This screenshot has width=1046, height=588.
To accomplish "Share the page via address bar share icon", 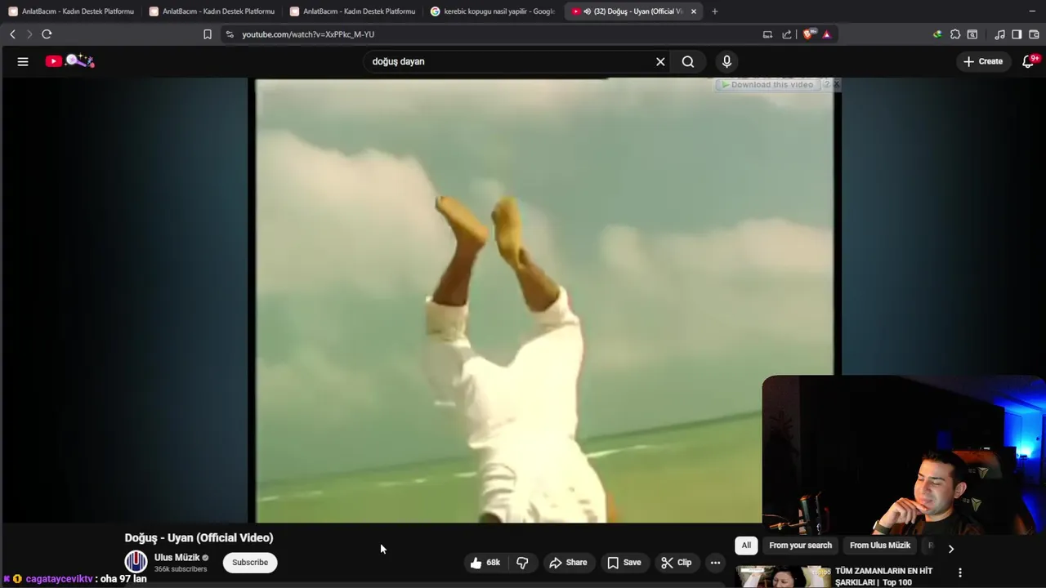I will 787,34.
